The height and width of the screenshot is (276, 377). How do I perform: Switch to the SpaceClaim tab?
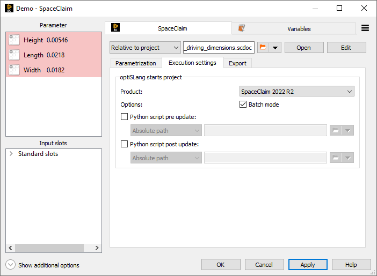pos(168,28)
